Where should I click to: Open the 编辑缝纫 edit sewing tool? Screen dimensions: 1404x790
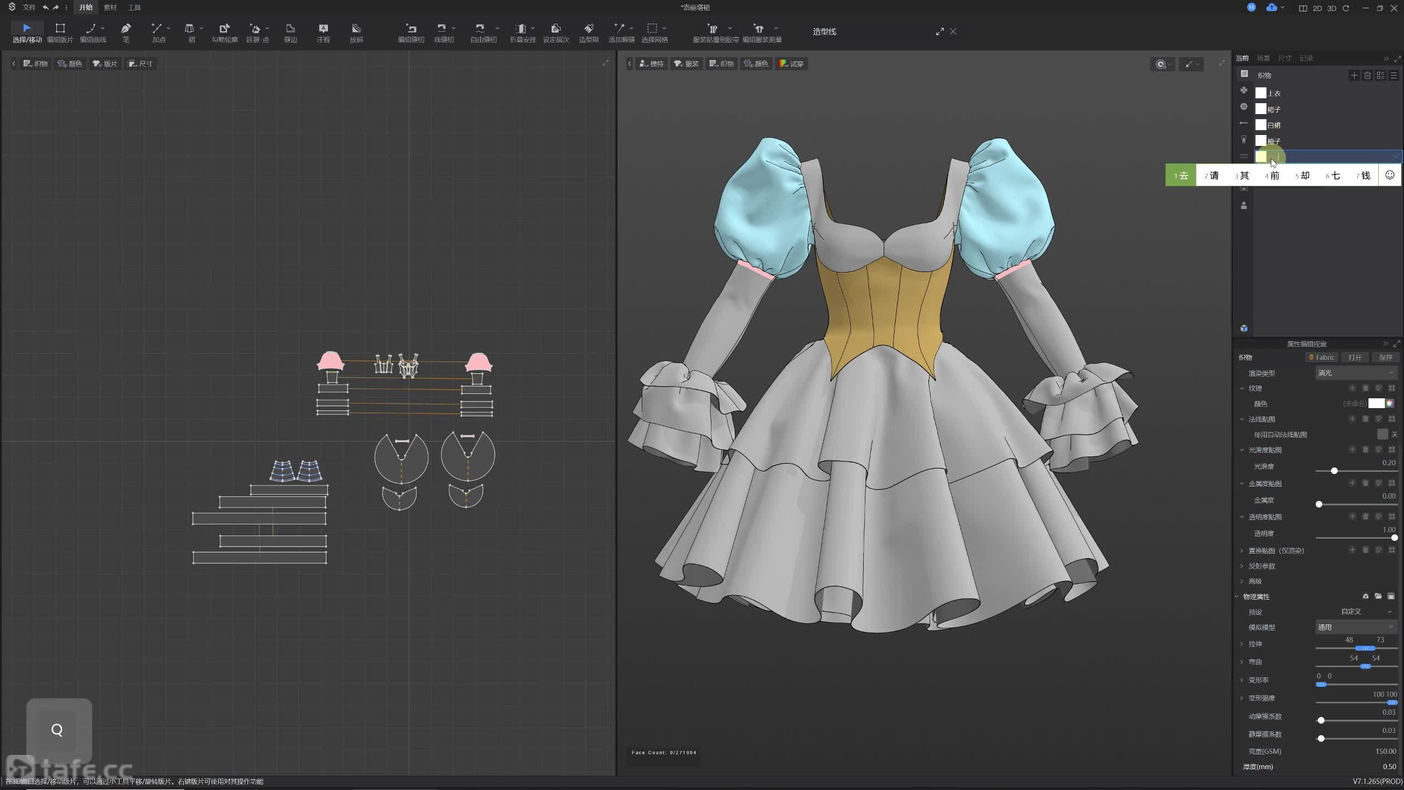[411, 32]
